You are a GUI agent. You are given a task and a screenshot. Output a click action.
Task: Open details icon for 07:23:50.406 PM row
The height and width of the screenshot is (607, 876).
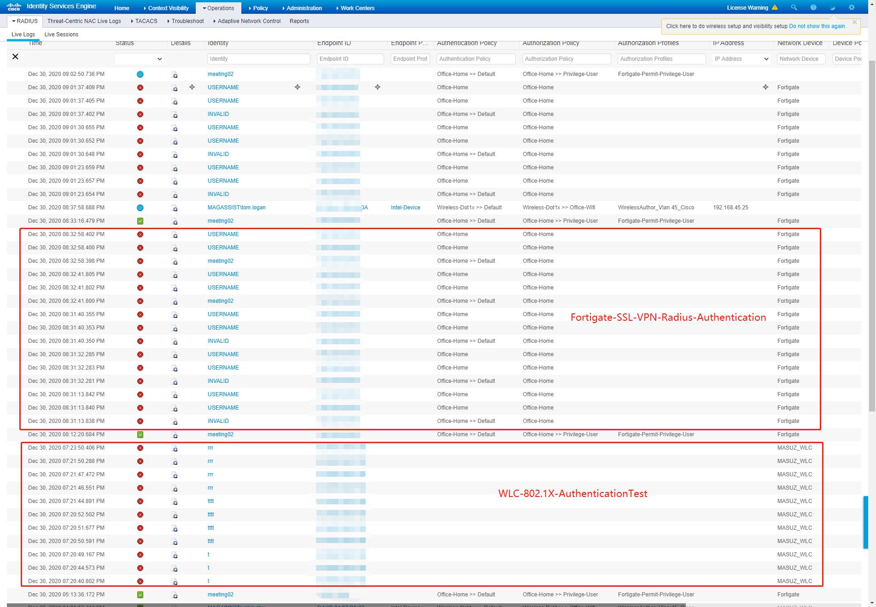[x=175, y=448]
